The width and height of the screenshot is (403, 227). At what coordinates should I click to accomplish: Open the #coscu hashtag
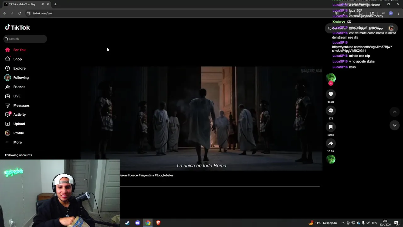133,175
